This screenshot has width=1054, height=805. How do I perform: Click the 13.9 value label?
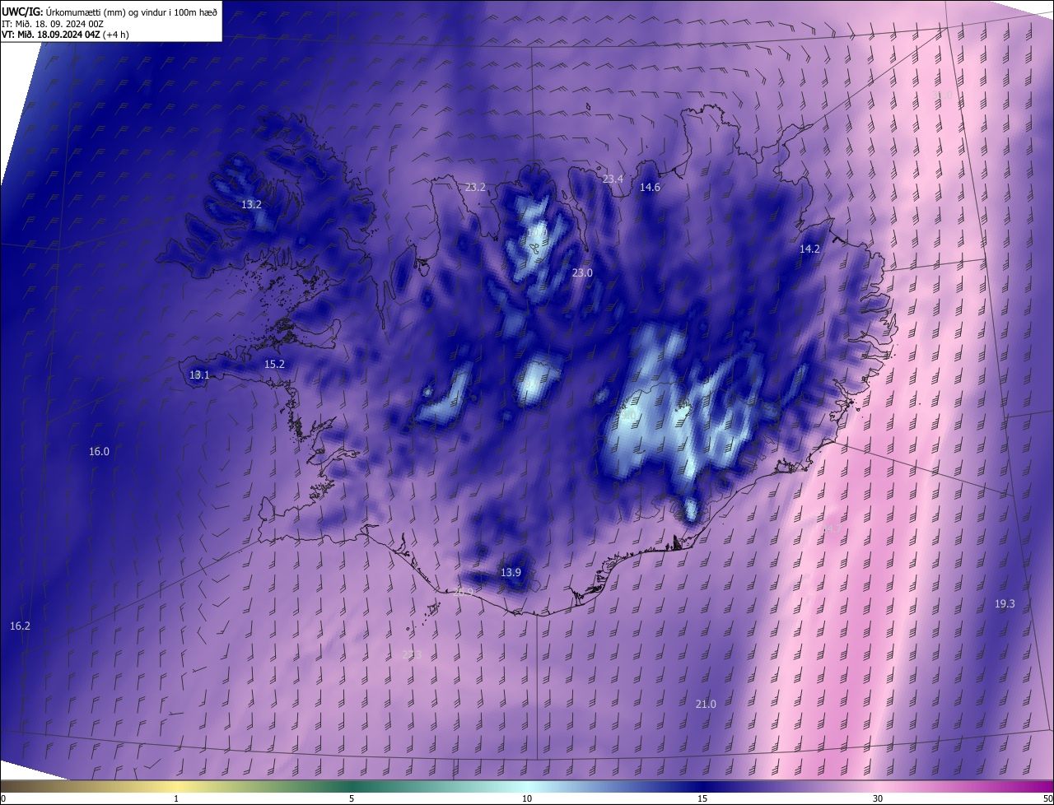coord(511,572)
